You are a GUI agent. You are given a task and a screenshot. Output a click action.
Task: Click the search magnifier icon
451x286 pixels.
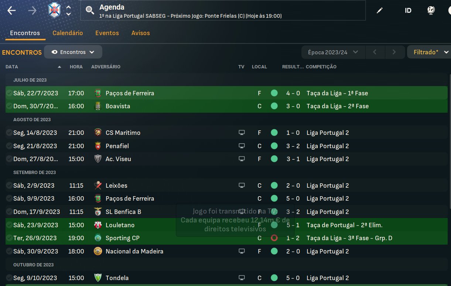(90, 10)
